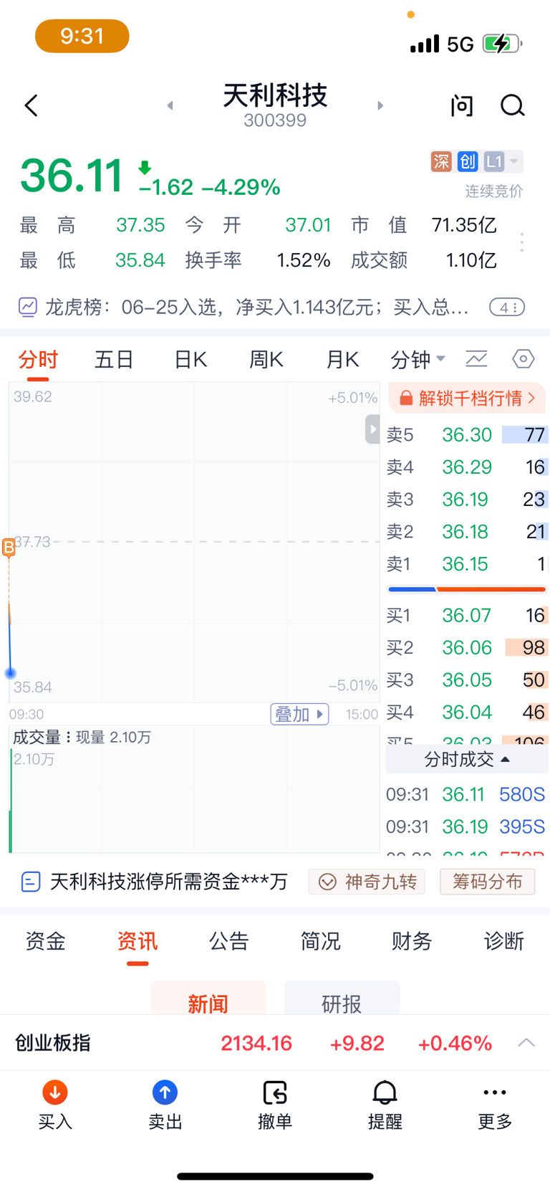
Task: Select the 新闻 sub-tab
Action: coord(208,998)
